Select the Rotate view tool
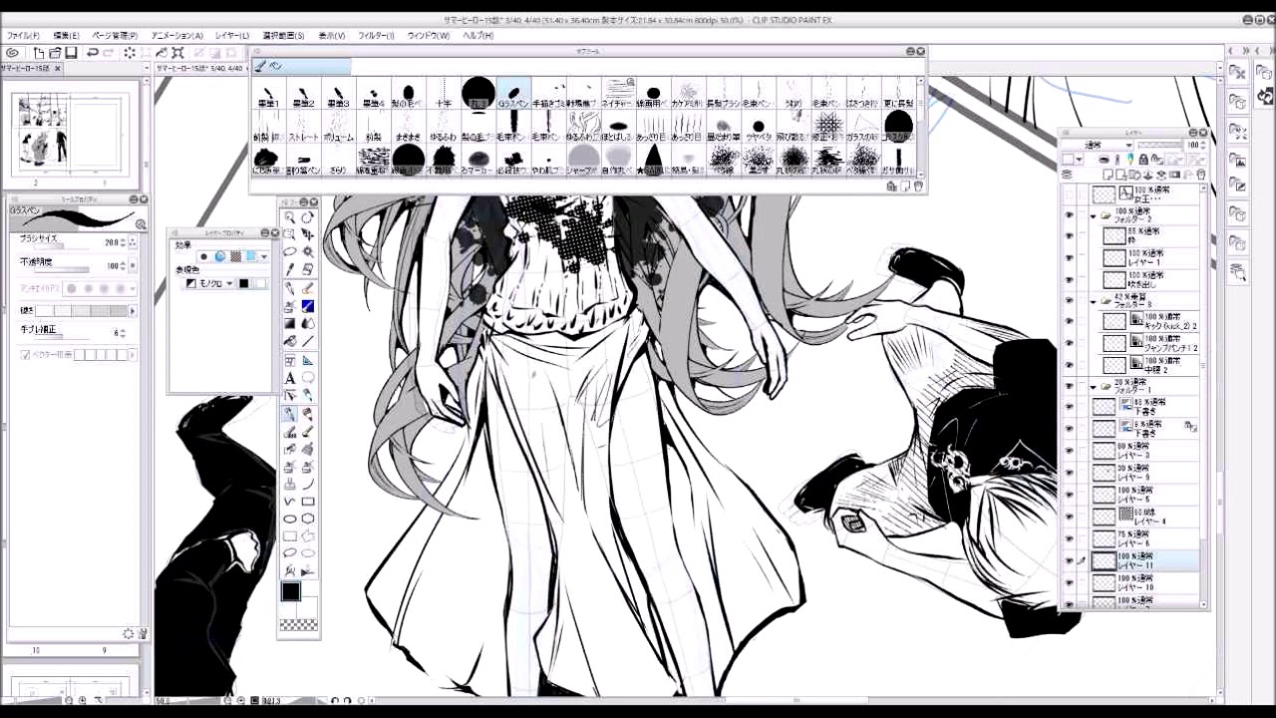This screenshot has height=718, width=1276. pyautogui.click(x=308, y=217)
